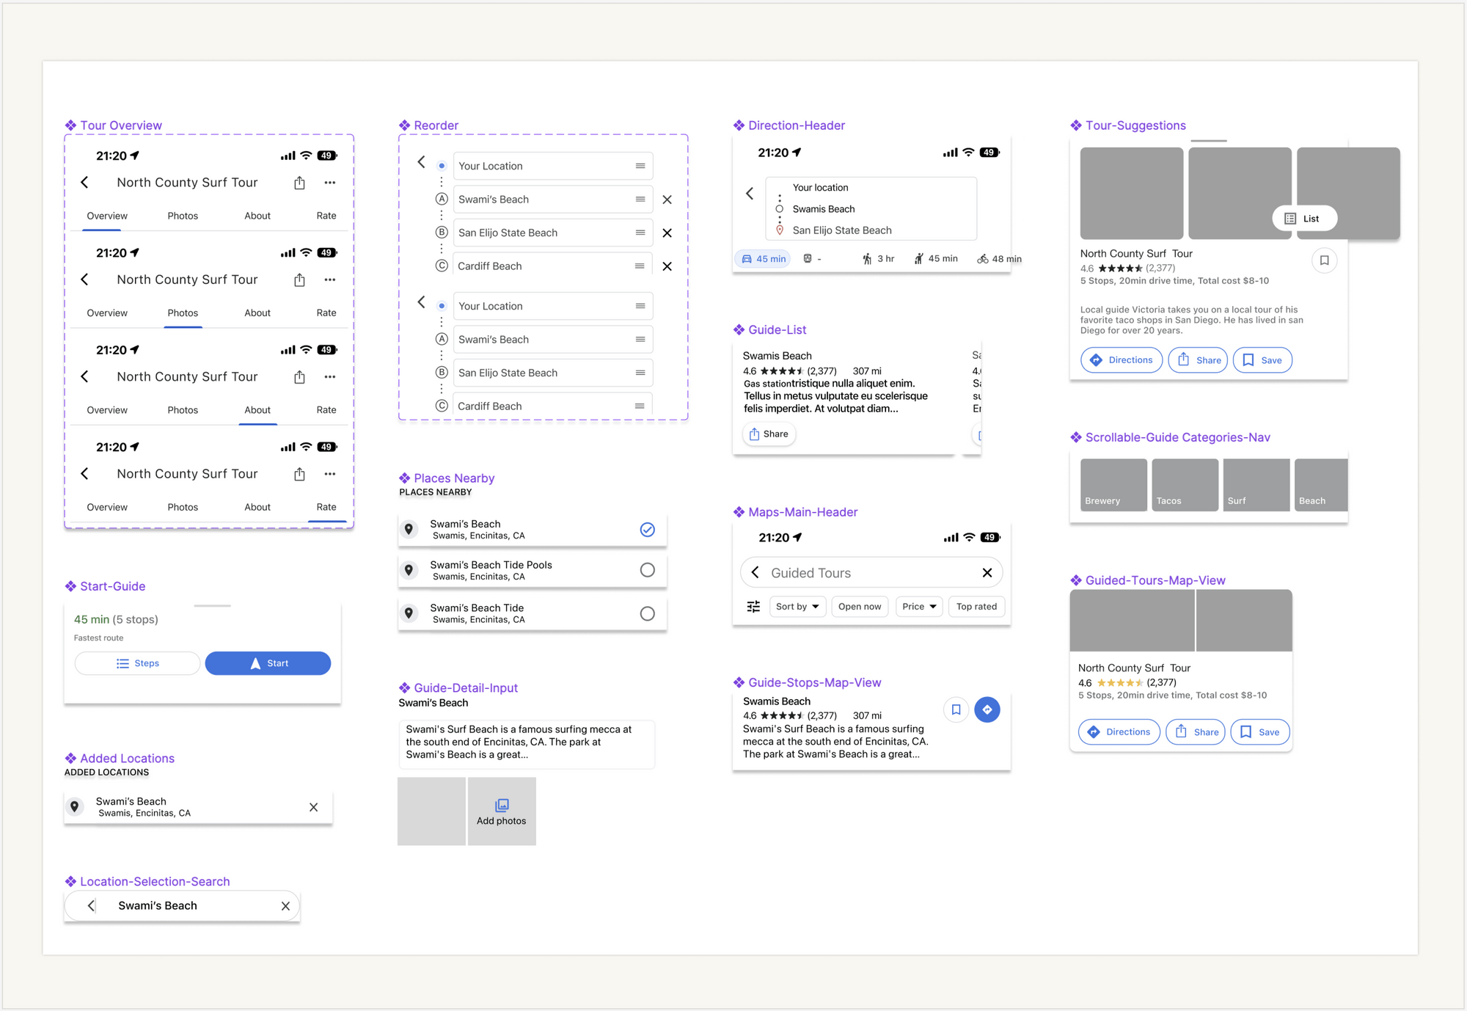Viewport: 1467px width, 1011px height.
Task: Select the Swami's Beach Tide radio button
Action: pyautogui.click(x=647, y=613)
